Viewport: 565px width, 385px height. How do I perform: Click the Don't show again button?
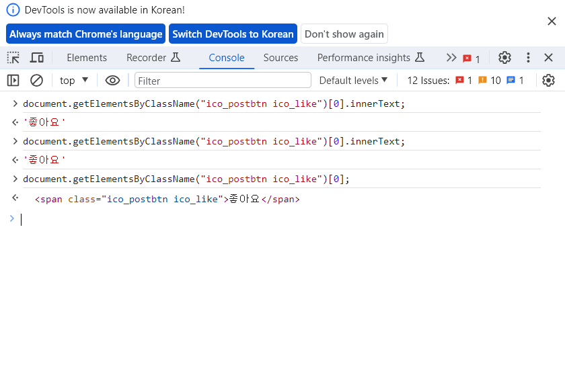click(344, 34)
